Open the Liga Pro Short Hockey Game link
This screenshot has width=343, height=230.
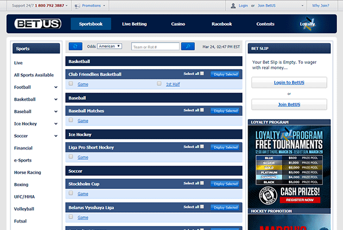pyautogui.click(x=83, y=157)
